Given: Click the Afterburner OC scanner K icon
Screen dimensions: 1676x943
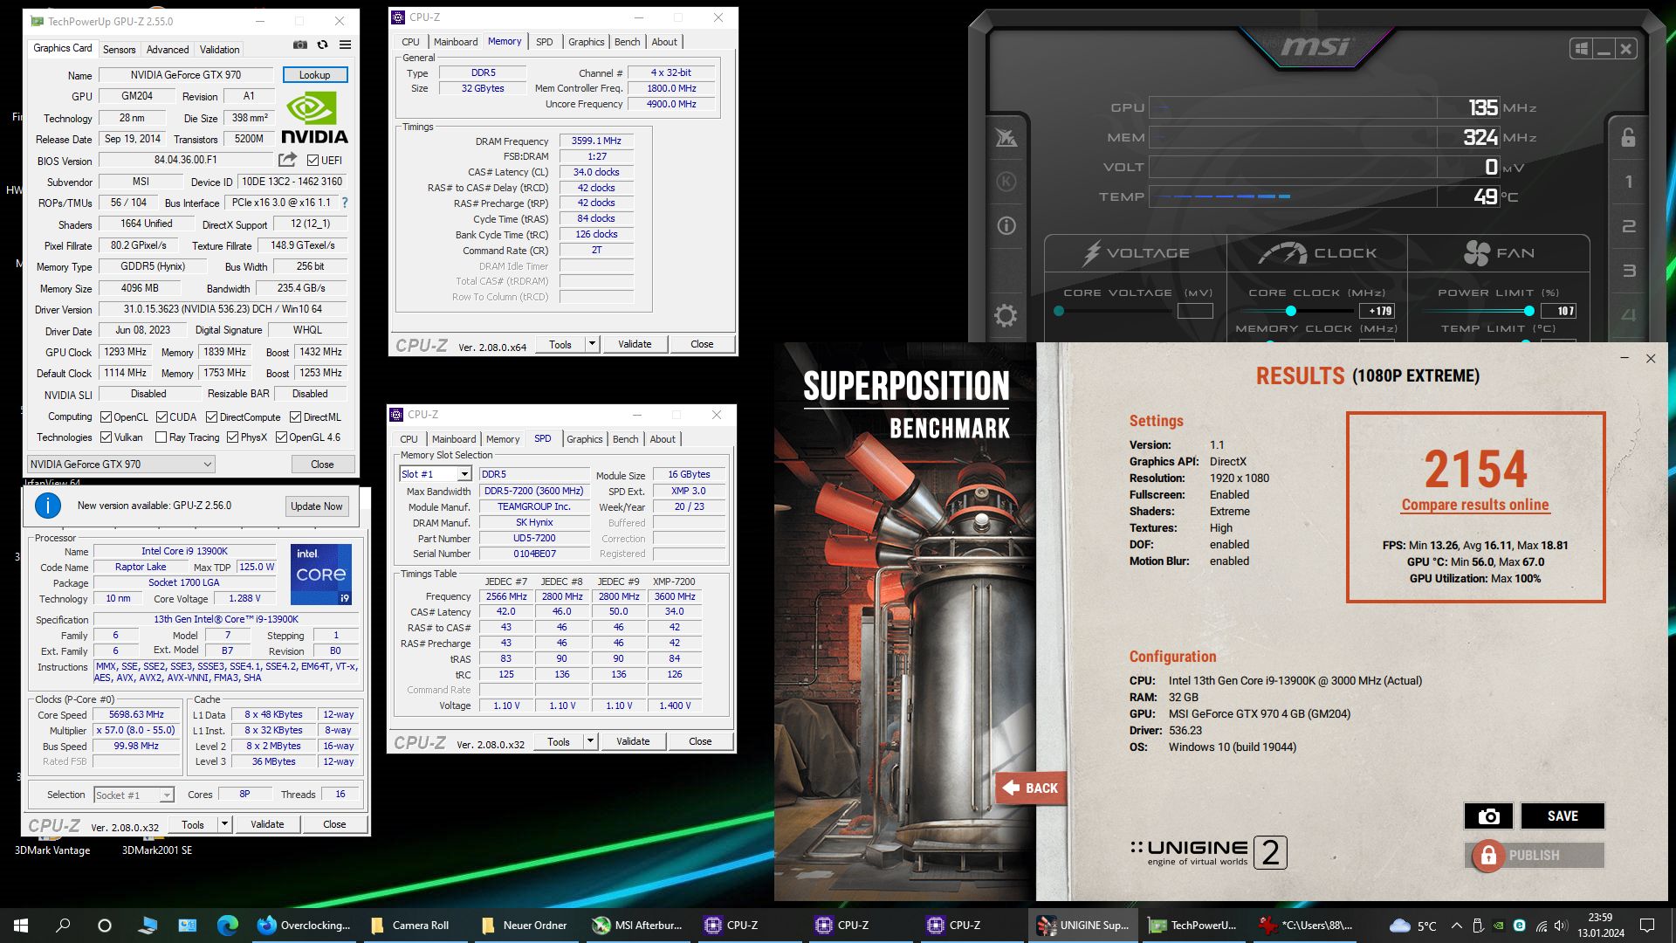Looking at the screenshot, I should pos(1006,182).
